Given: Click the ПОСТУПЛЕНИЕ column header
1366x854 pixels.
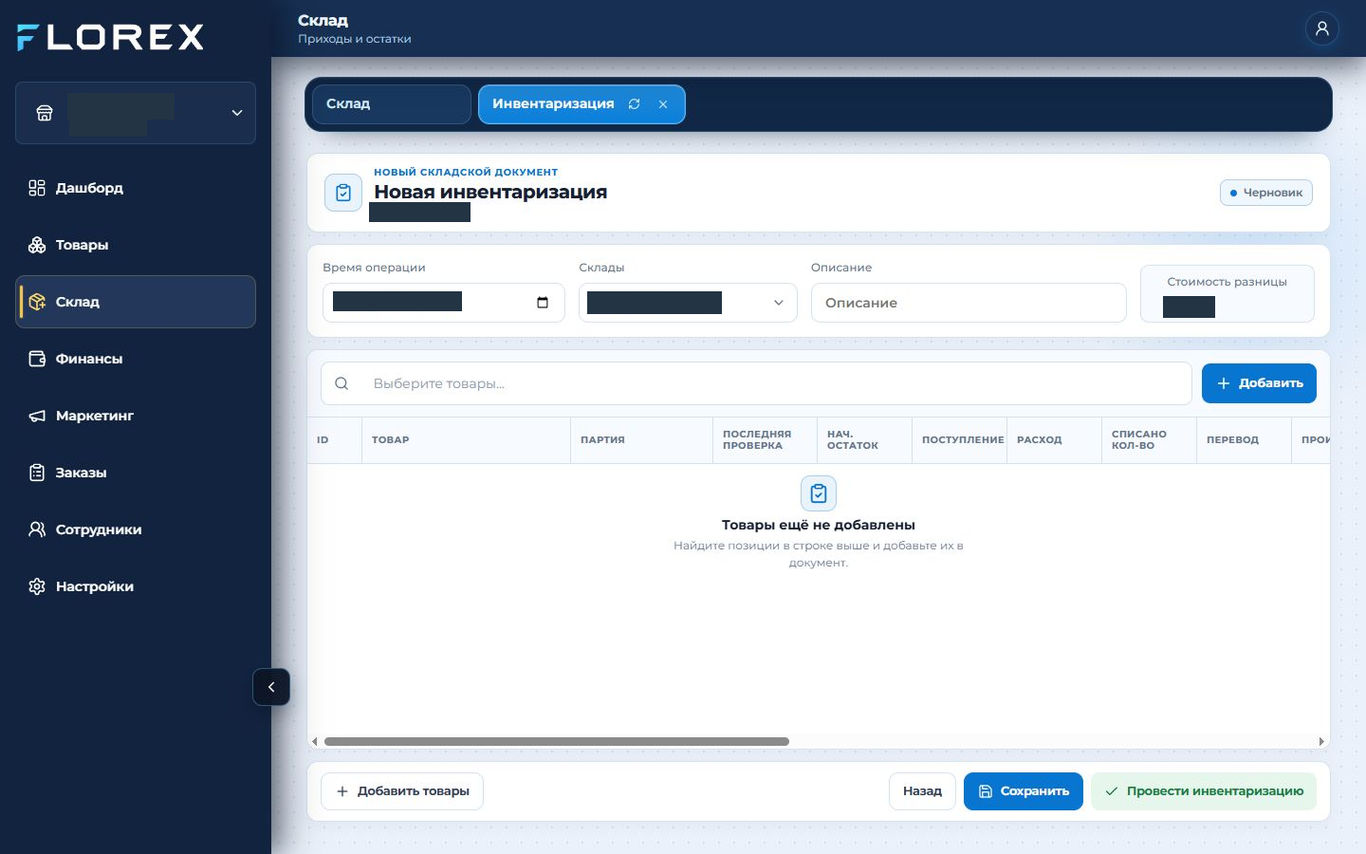Looking at the screenshot, I should point(959,440).
